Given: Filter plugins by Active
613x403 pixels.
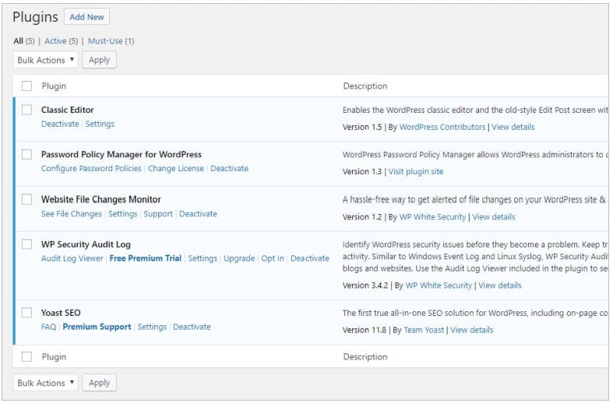Looking at the screenshot, I should click(x=55, y=40).
